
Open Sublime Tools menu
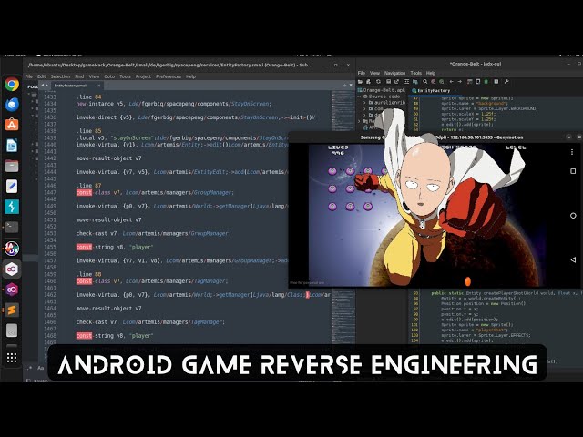[x=125, y=76]
